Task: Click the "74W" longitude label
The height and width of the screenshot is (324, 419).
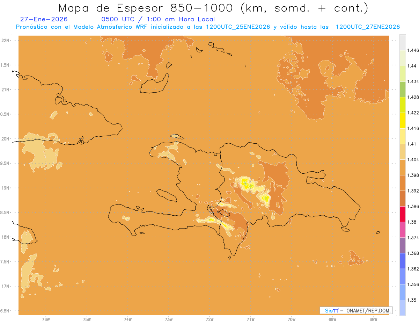Action: 128,319
